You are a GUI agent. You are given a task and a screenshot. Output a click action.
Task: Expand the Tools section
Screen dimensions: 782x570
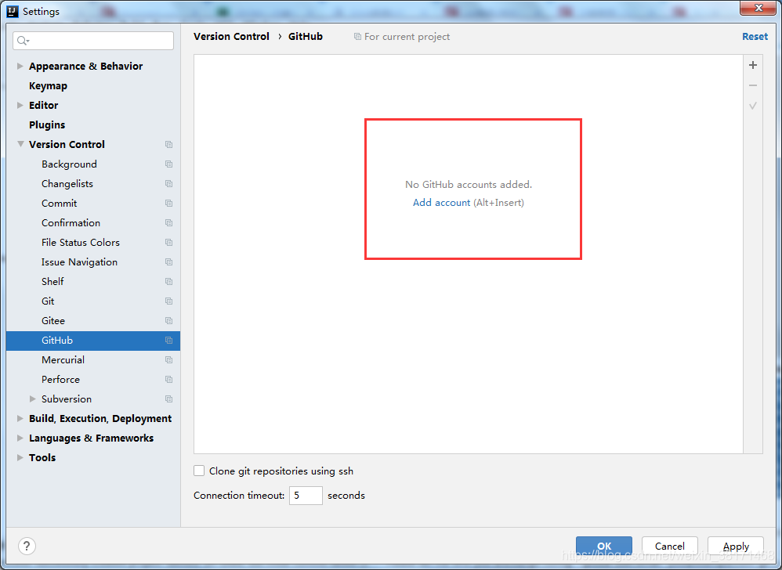(20, 457)
